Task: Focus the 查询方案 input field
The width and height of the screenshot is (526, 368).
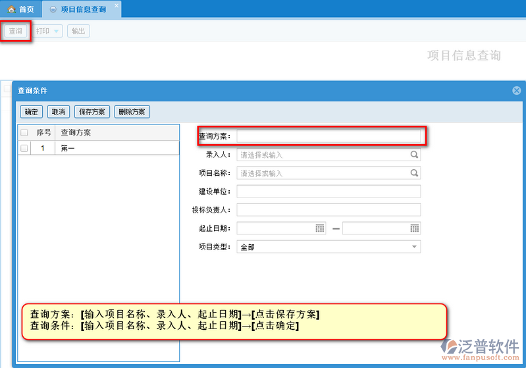Action: click(328, 136)
